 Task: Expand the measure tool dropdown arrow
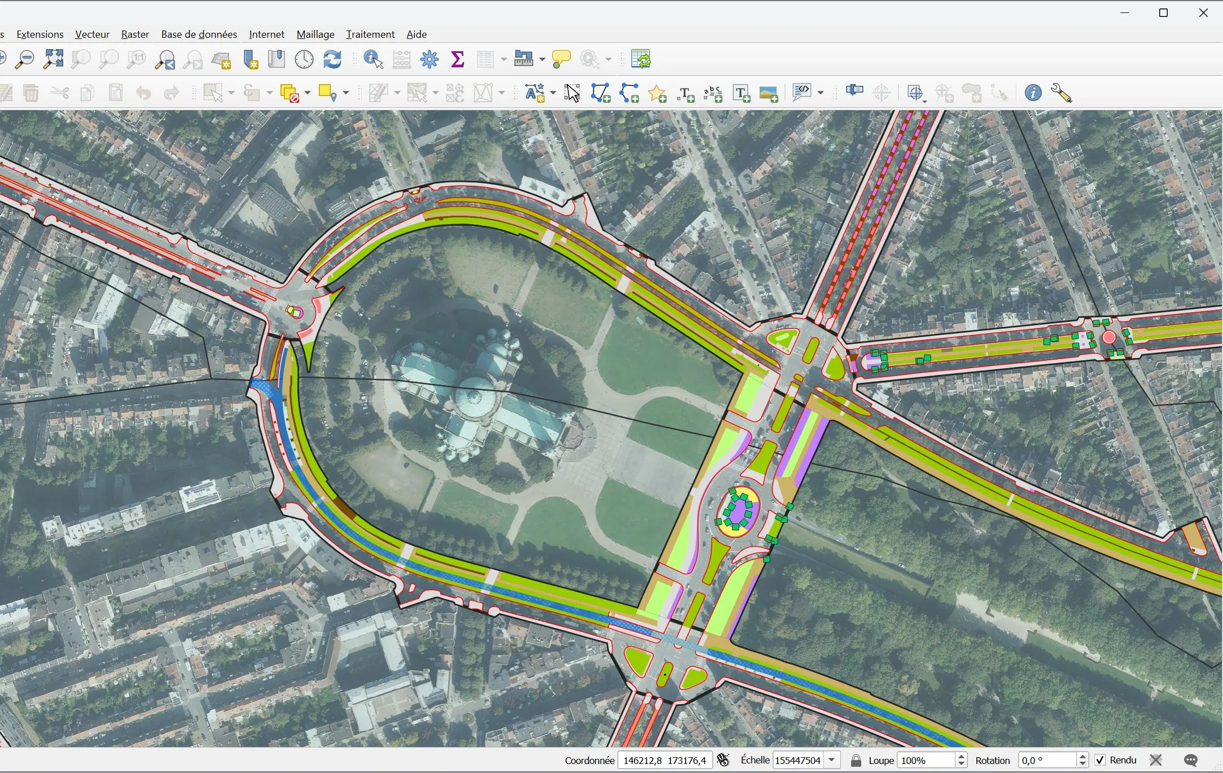(542, 59)
